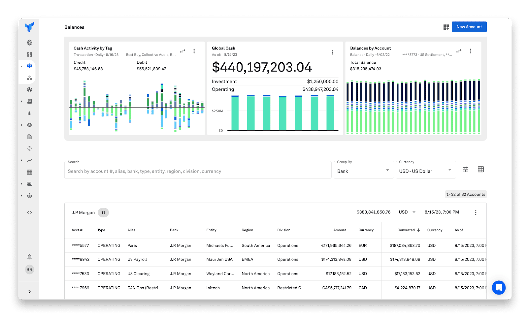The image size is (530, 318).
Task: Open the Currency USD - US Dollar dropdown
Action: (x=425, y=171)
